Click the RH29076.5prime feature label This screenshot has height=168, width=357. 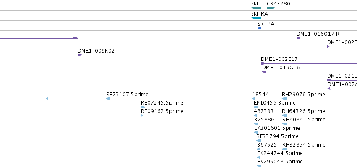click(303, 94)
